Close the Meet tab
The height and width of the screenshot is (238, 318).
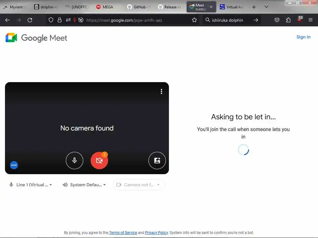(x=211, y=7)
